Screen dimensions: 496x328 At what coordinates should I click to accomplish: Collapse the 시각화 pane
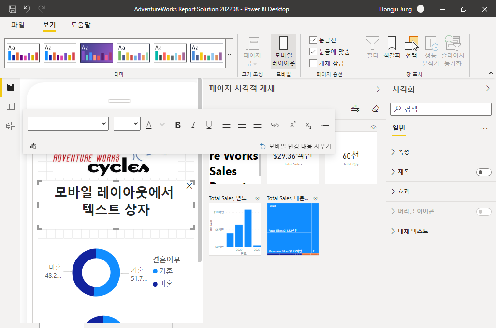coord(488,89)
